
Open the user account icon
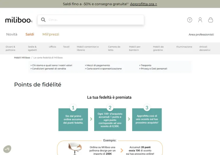pyautogui.click(x=200, y=20)
